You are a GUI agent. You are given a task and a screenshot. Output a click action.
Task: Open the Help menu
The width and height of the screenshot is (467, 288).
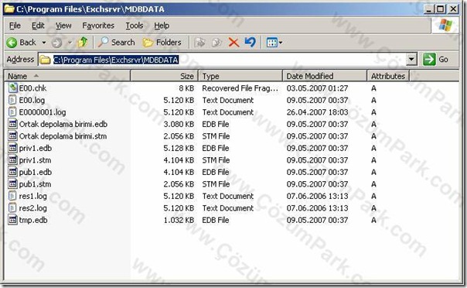click(x=162, y=26)
